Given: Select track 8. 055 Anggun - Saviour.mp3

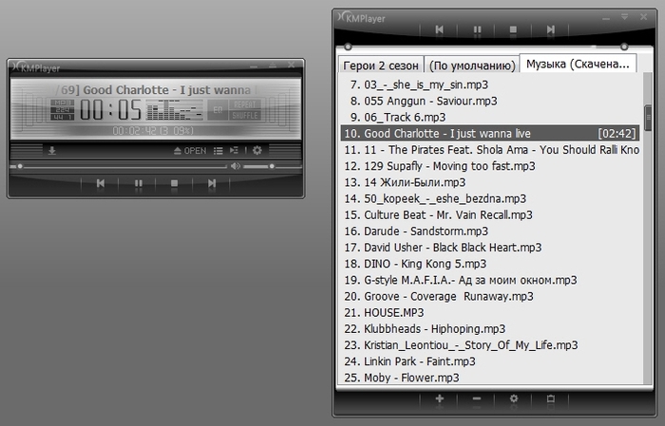Looking at the screenshot, I should [490, 101].
